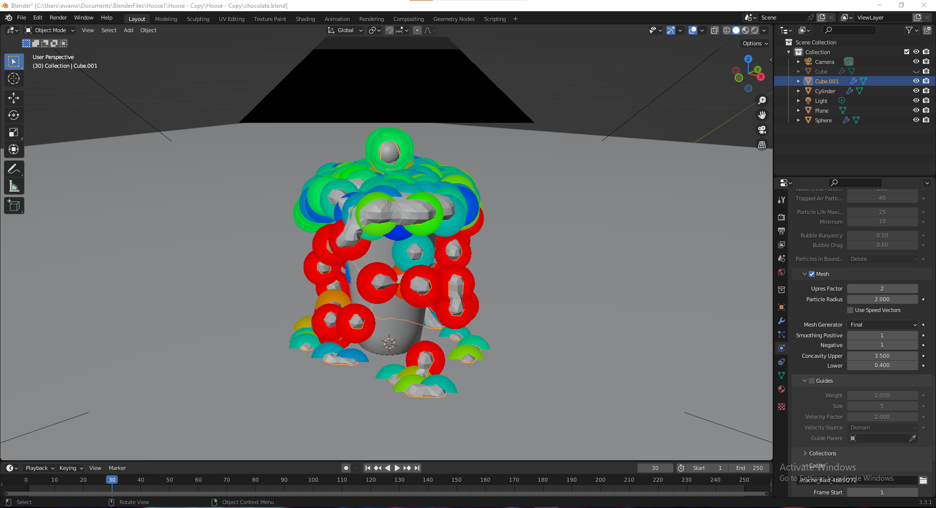Open Mesh Generator Final dropdown
This screenshot has height=508, width=936.
[x=883, y=325]
